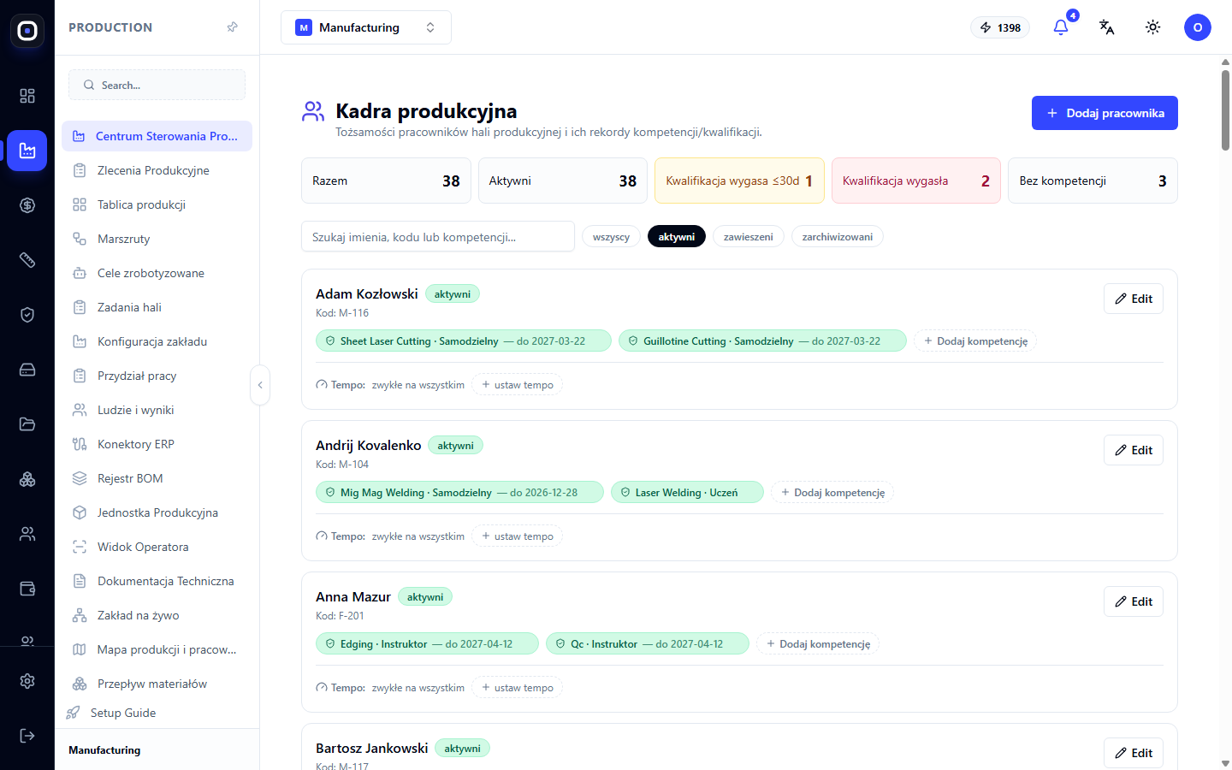The width and height of the screenshot is (1232, 770).
Task: Select the 'zawieszeni' filter chip
Action: point(749,237)
